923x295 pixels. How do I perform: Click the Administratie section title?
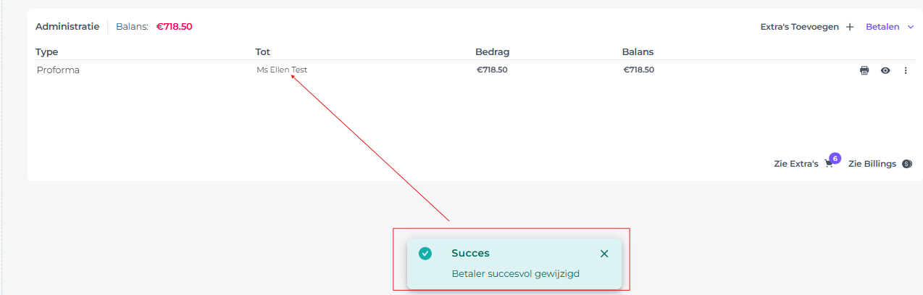(x=67, y=26)
